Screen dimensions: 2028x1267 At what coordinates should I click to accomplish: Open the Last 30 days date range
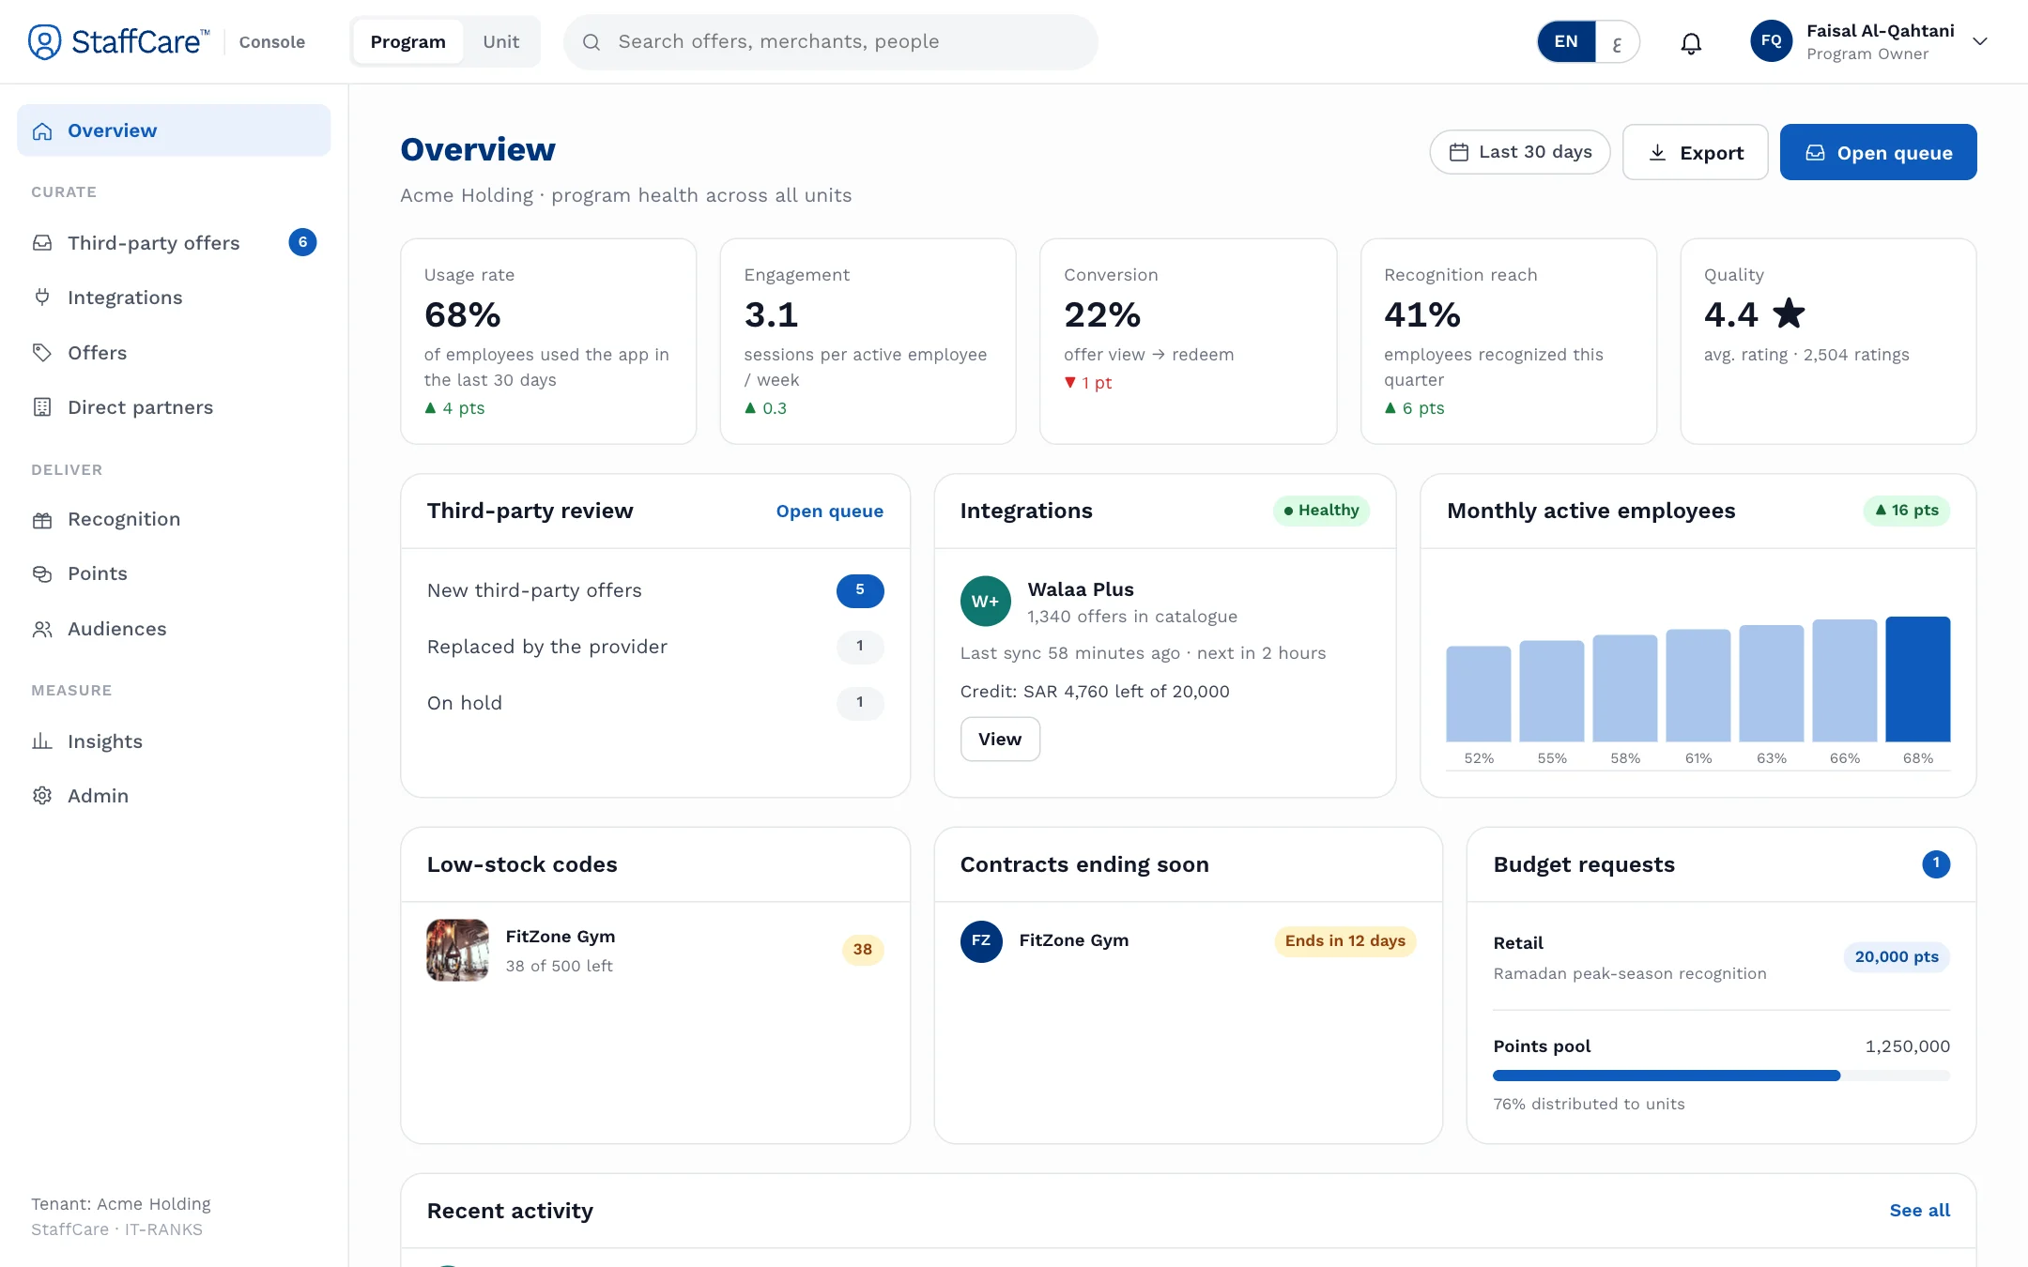coord(1520,152)
